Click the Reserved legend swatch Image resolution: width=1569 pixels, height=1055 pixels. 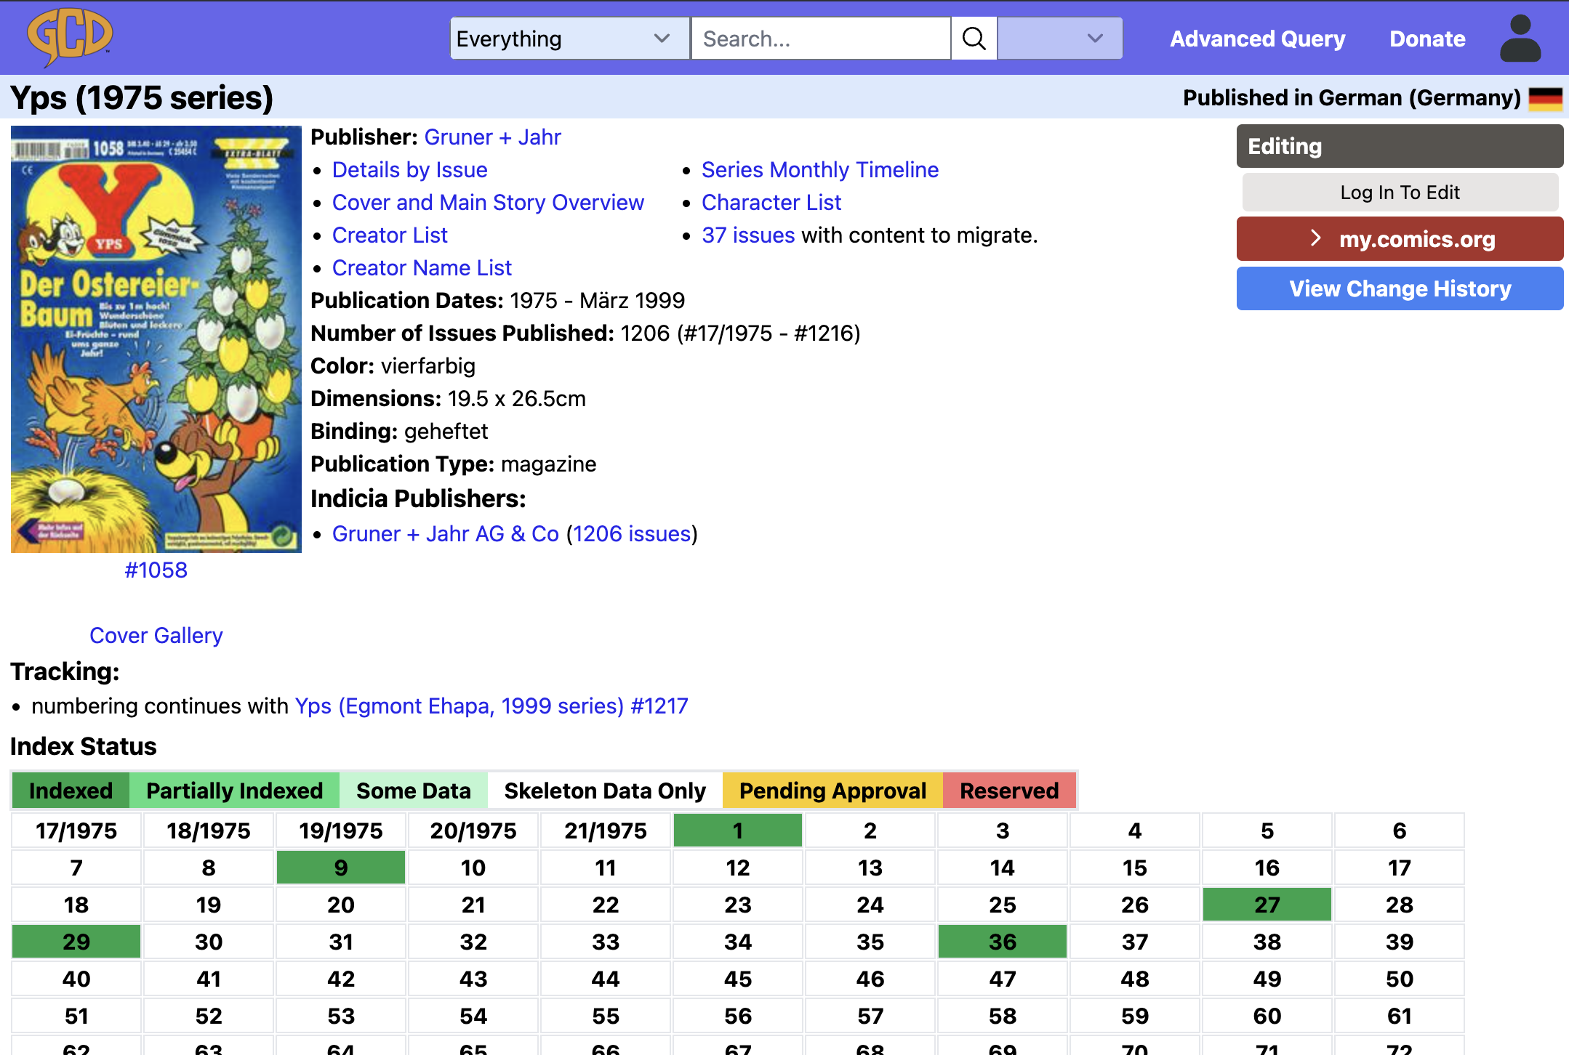[x=1009, y=791]
